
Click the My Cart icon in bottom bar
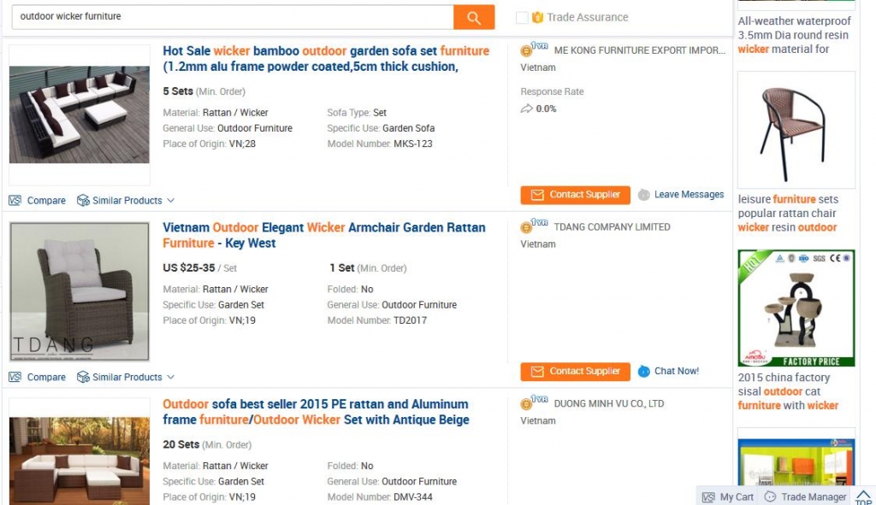709,496
